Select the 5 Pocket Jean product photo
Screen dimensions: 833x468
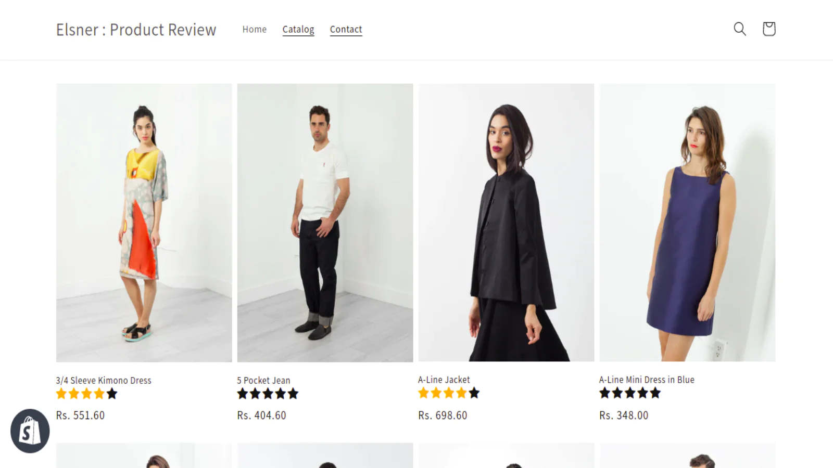pyautogui.click(x=325, y=223)
